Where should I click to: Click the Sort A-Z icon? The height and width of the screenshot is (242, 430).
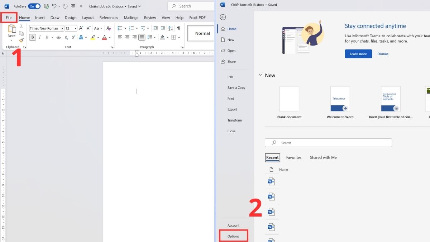[x=171, y=28]
